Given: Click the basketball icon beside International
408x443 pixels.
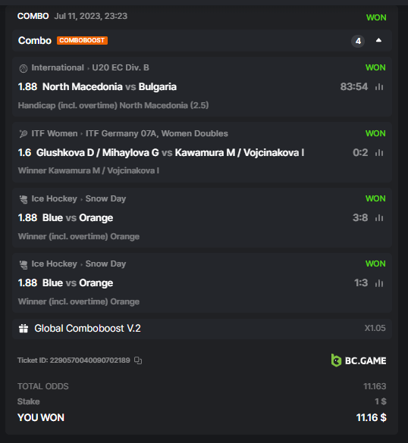Looking at the screenshot, I should (x=24, y=68).
